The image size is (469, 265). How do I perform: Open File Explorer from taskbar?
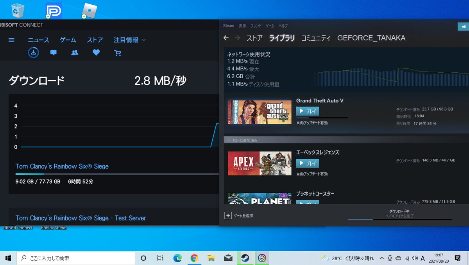tap(211, 258)
